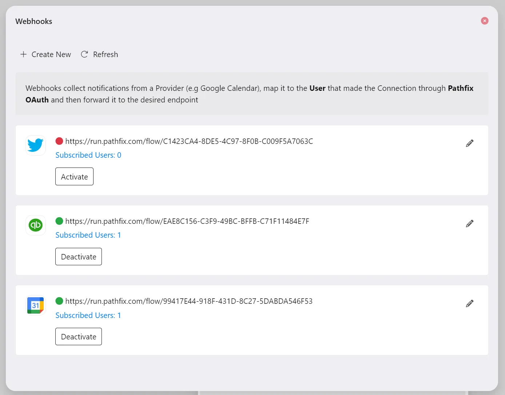
Task: Deactivate the QuickBooks webhook
Action: point(79,257)
